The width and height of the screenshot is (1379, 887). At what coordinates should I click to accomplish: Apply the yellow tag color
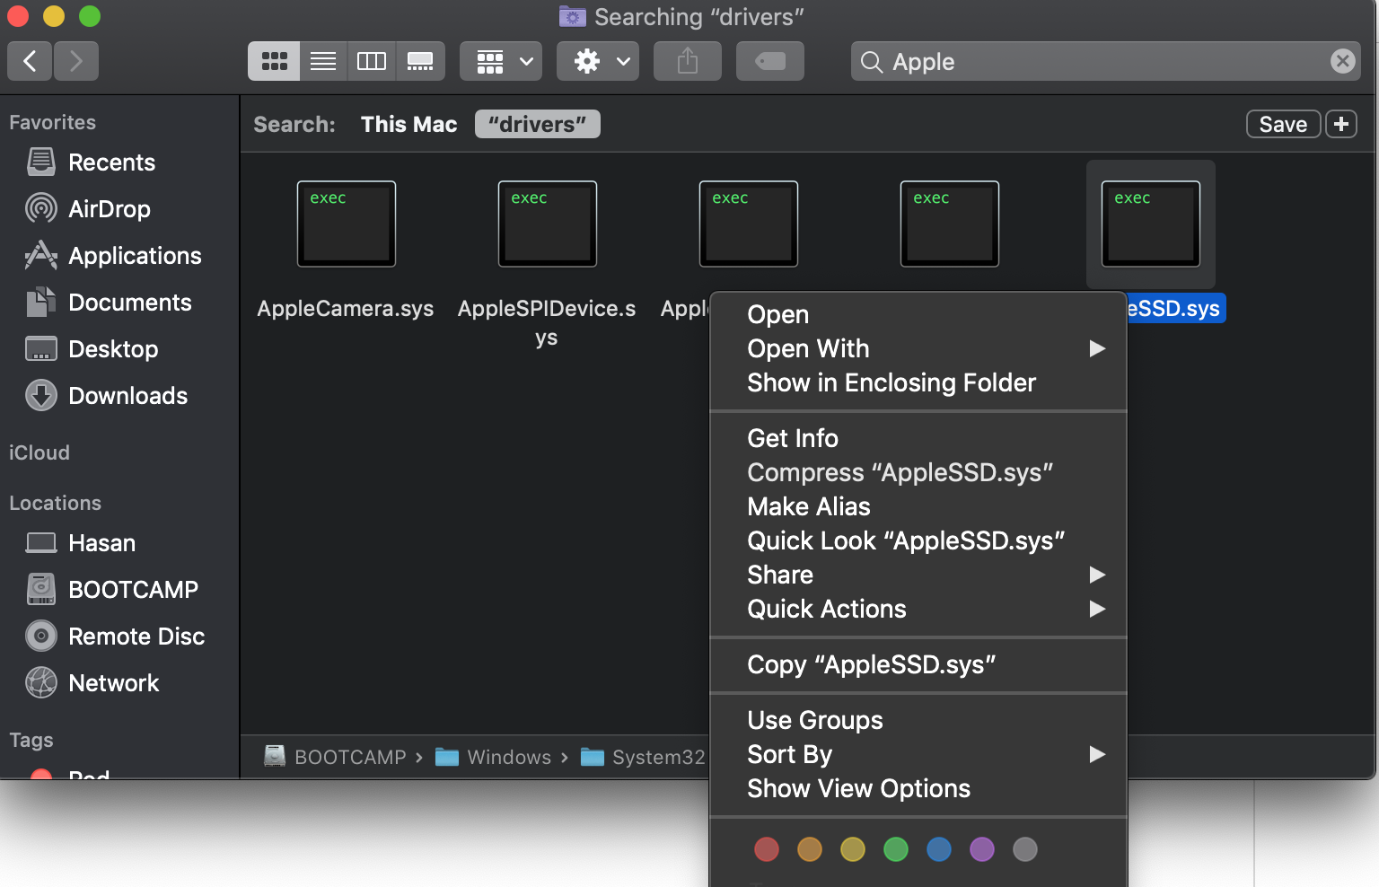point(853,849)
